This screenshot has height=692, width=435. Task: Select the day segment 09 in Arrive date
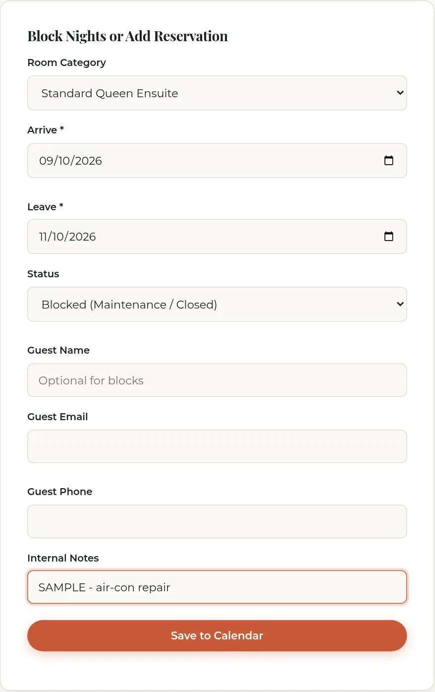pos(45,161)
